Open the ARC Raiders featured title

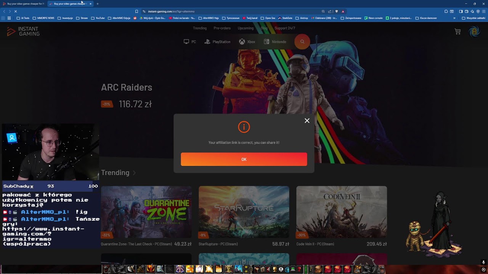coord(127,88)
